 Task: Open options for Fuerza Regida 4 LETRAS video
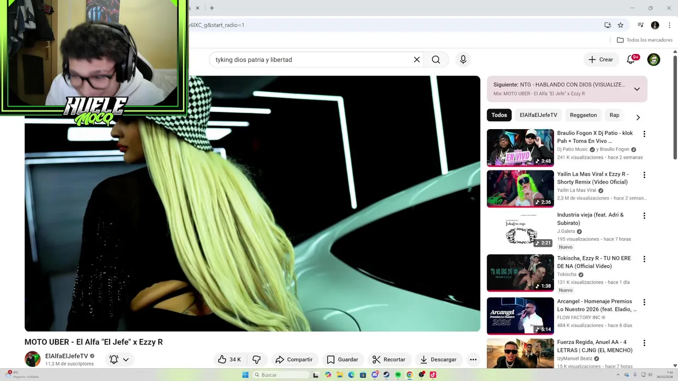644,343
